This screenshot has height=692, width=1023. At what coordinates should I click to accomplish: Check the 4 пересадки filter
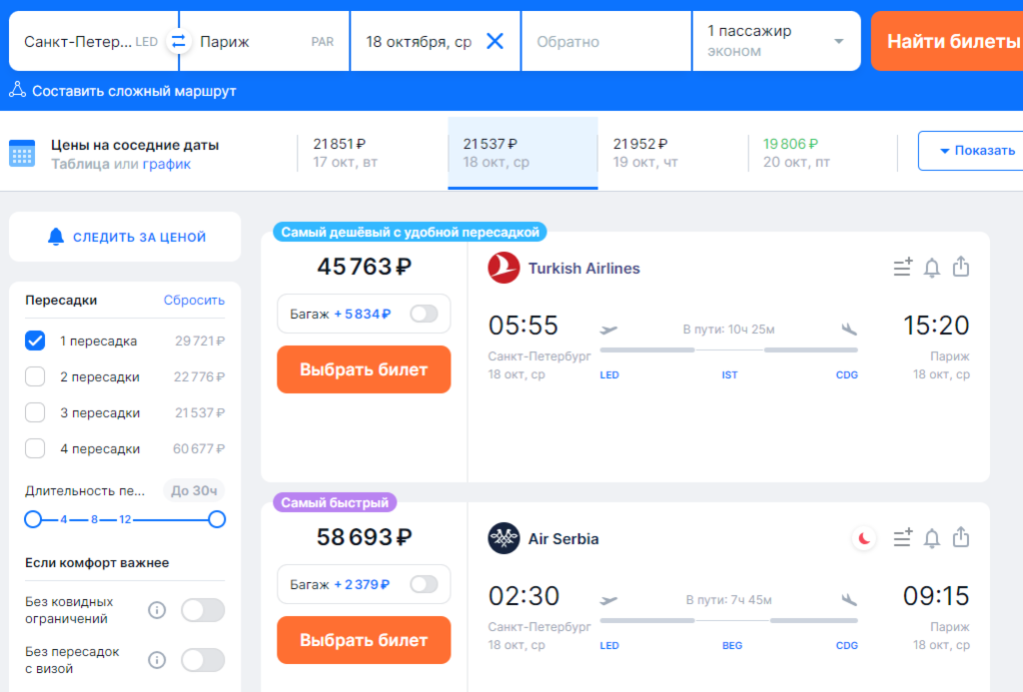[35, 448]
